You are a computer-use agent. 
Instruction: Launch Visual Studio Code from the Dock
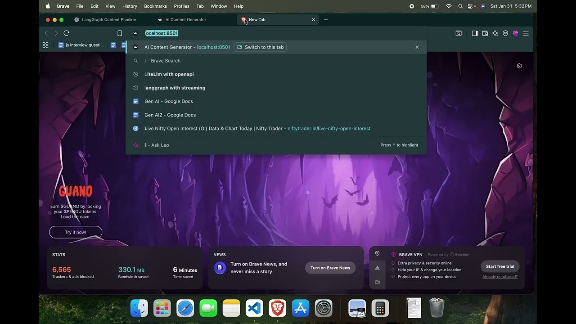(254, 308)
